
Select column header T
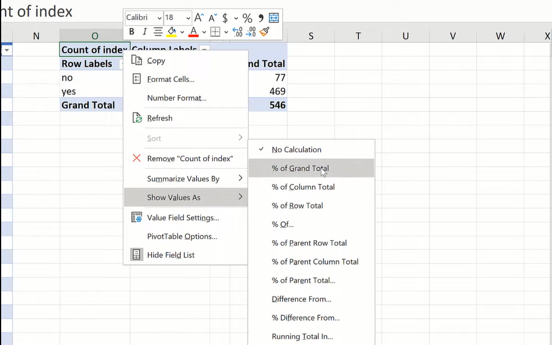pyautogui.click(x=358, y=36)
